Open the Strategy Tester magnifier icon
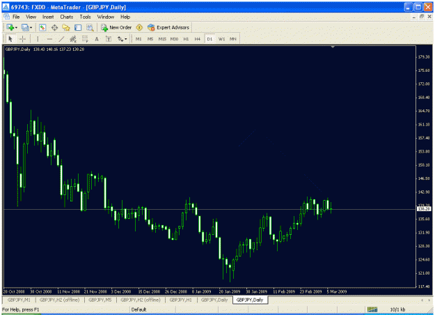Viewport: 435px width, 315px height. tap(90, 27)
